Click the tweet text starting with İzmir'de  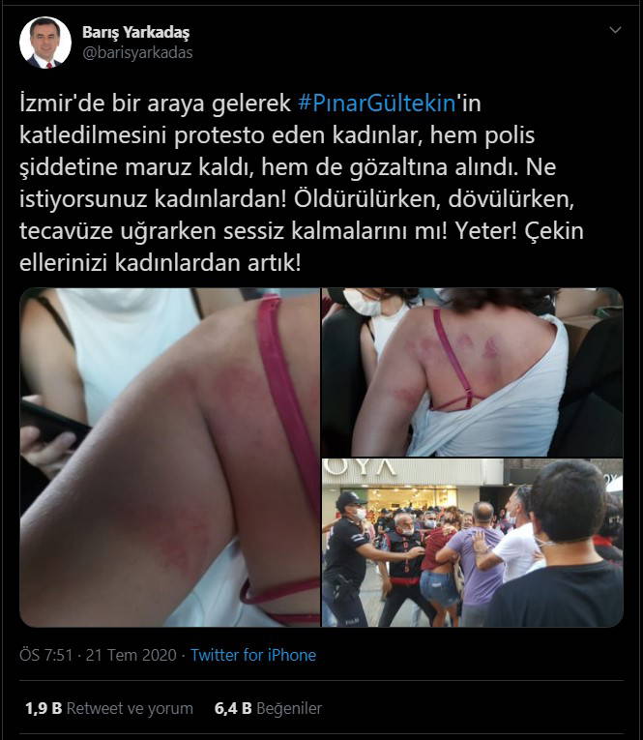pyautogui.click(x=302, y=183)
